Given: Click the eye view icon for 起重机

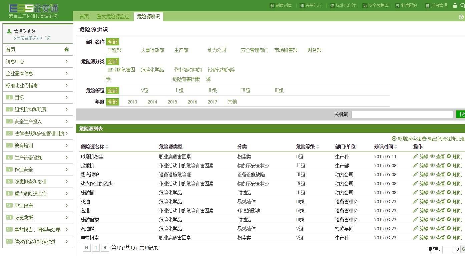Looking at the screenshot, I should click(432, 165).
